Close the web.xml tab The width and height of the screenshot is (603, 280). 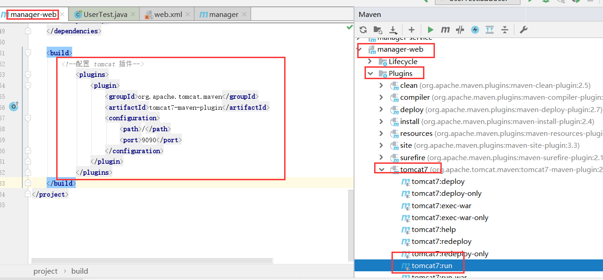pos(188,15)
